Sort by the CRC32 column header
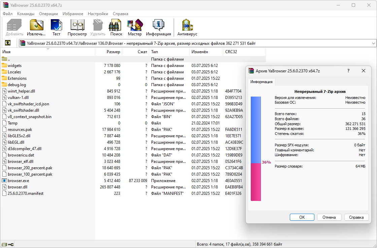 [244, 52]
